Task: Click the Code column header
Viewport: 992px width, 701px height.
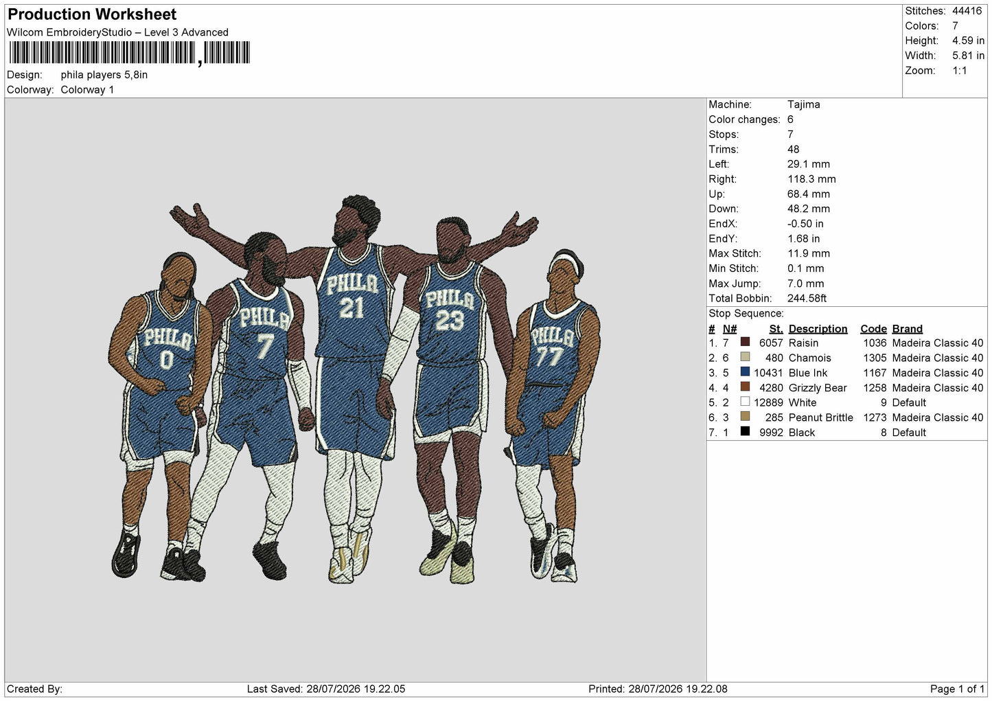Action: [873, 329]
